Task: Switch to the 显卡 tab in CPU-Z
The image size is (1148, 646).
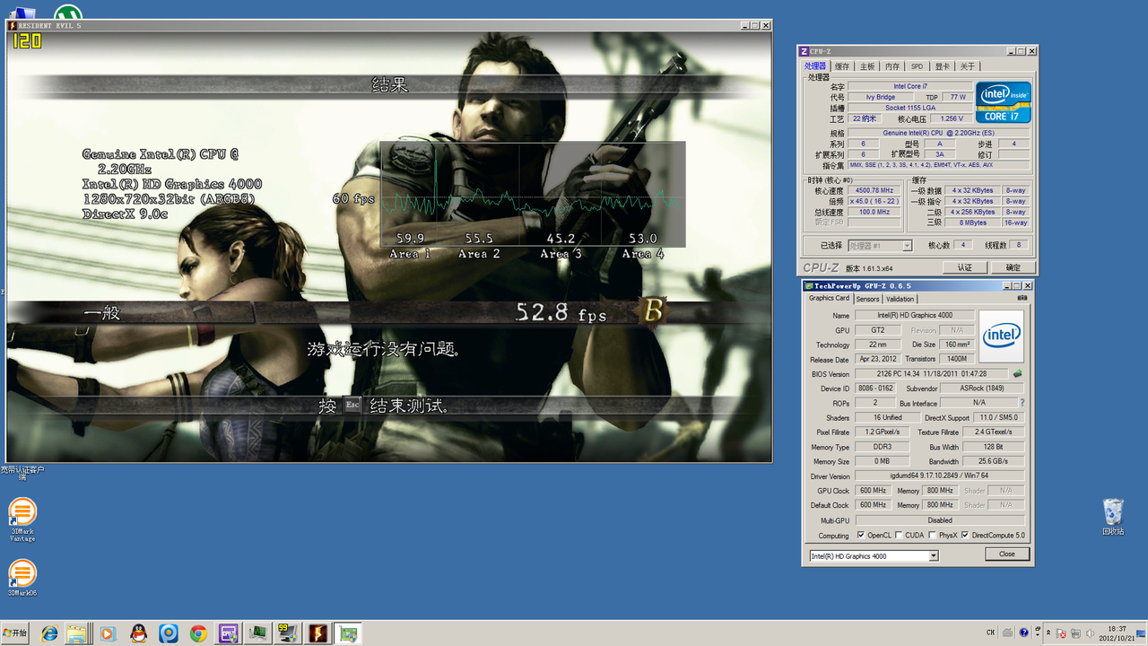Action: point(942,66)
